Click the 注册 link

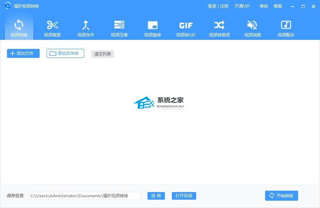[x=224, y=6]
